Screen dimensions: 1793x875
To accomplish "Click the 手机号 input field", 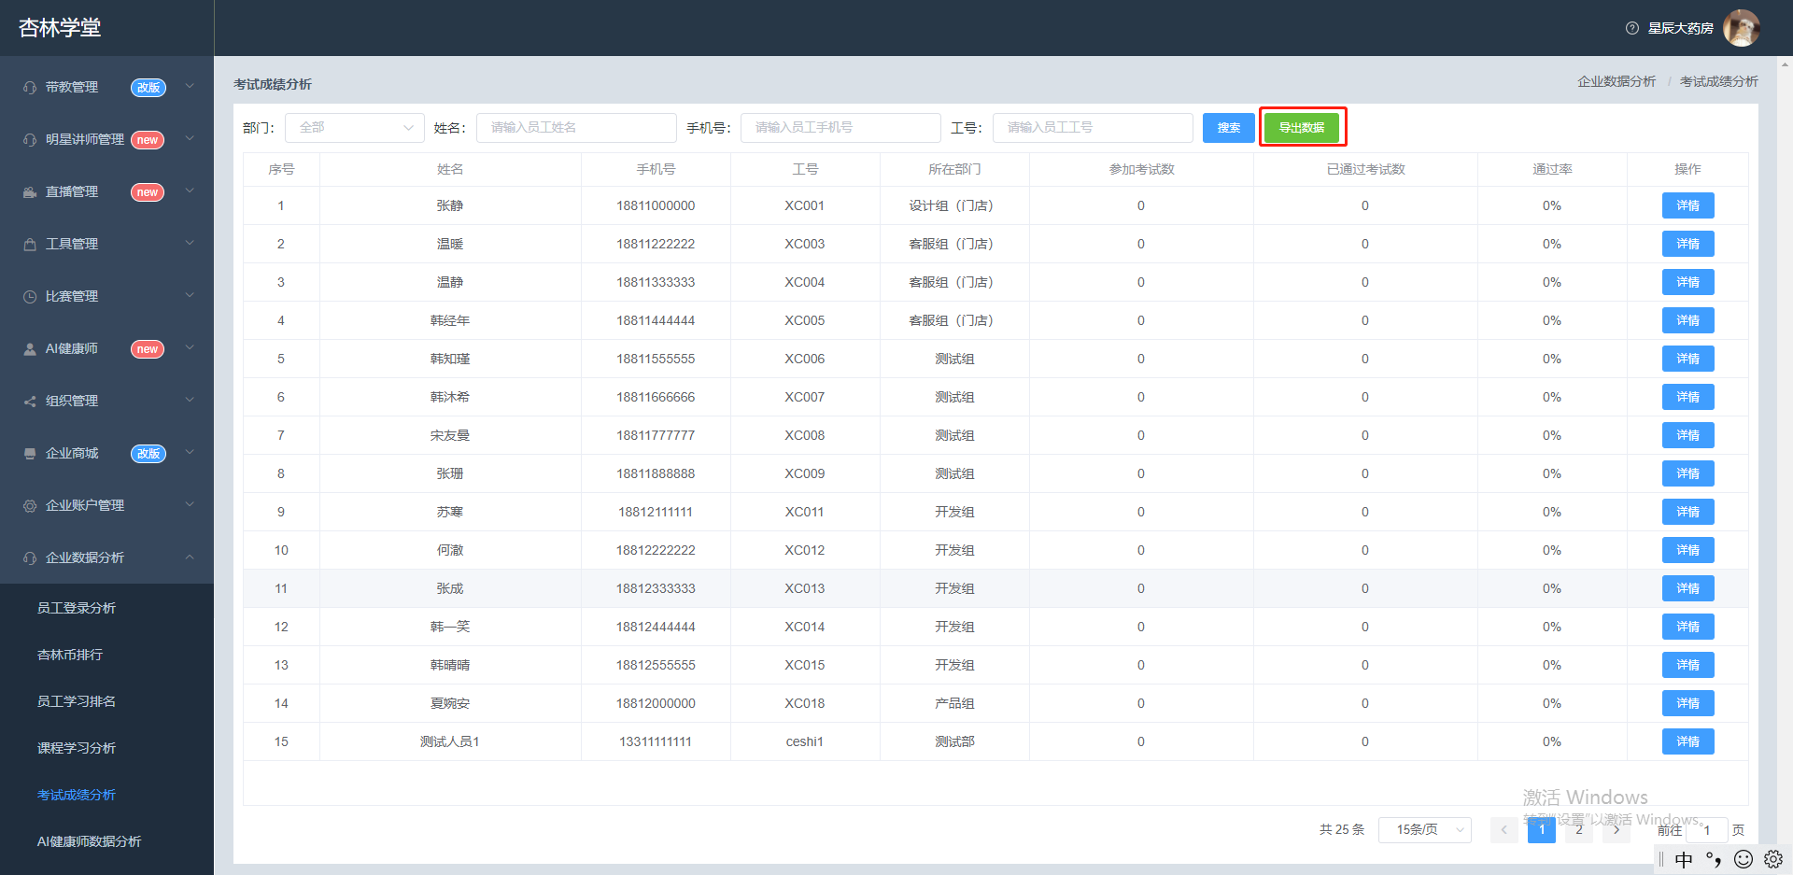I will coord(840,128).
